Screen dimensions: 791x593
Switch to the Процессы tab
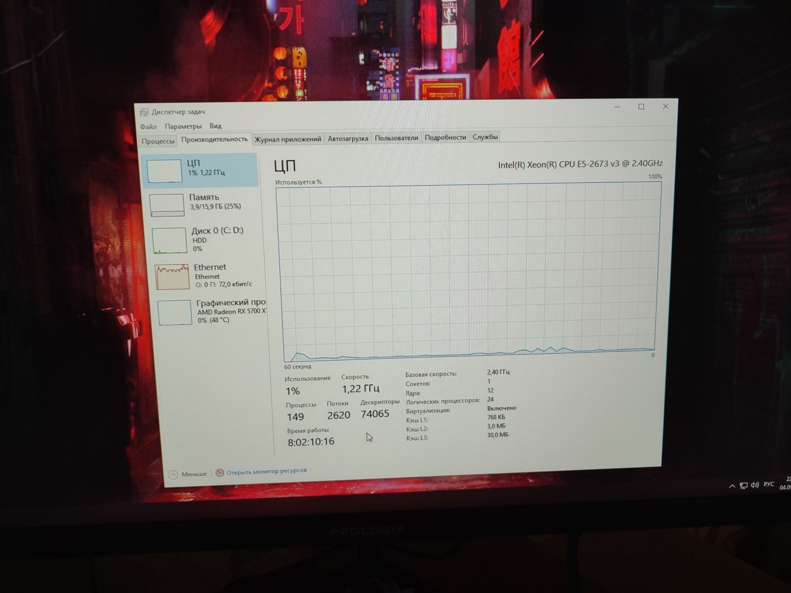coord(158,141)
